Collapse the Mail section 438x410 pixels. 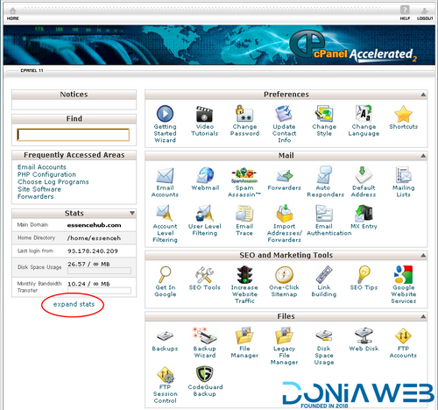tap(423, 156)
